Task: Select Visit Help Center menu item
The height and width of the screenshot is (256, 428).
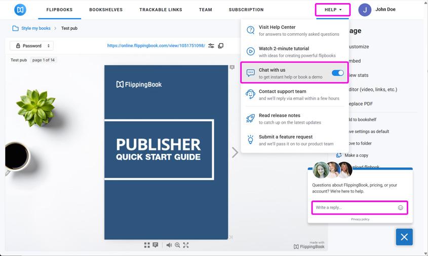Action: point(294,30)
